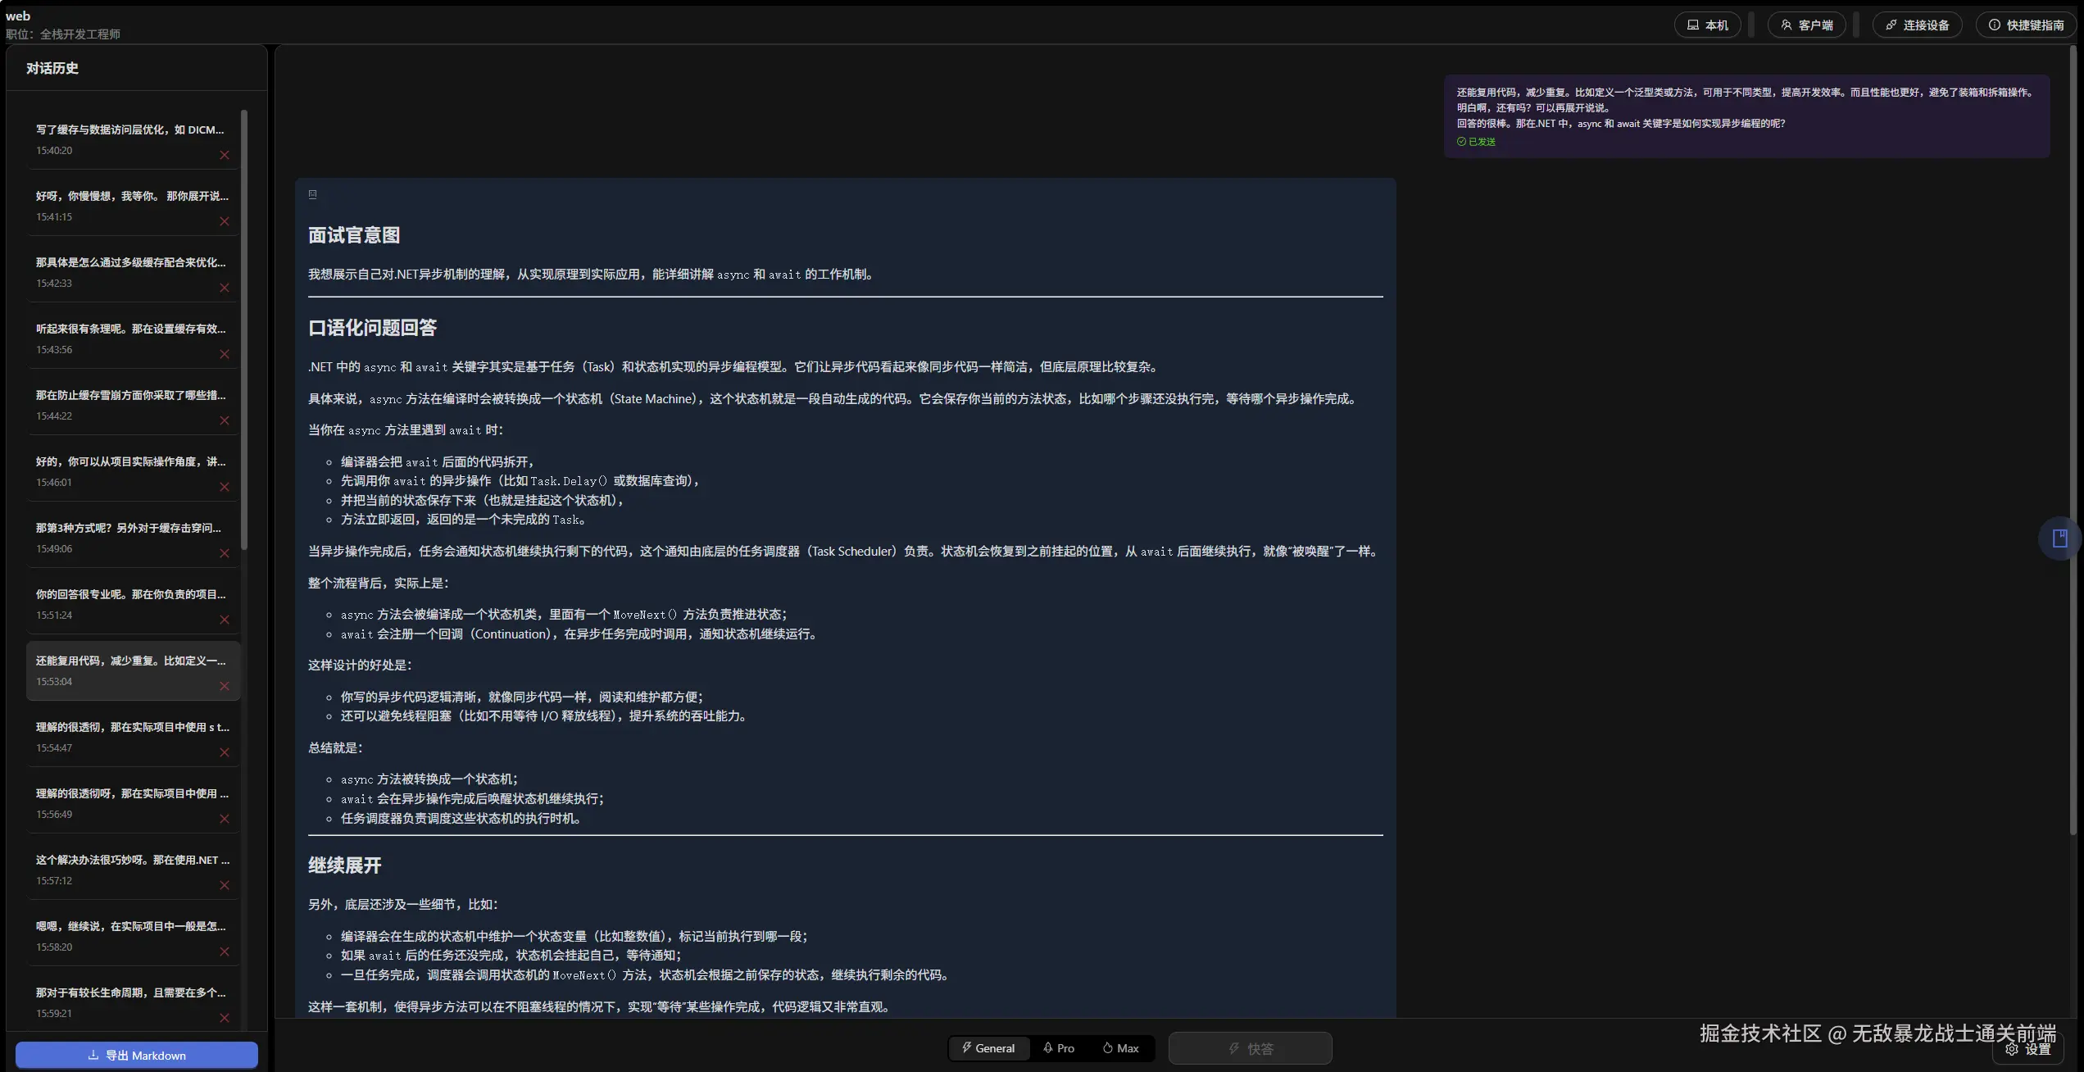Click the sent message bubble at top right
Viewport: 2084px width, 1072px height.
click(x=1746, y=116)
